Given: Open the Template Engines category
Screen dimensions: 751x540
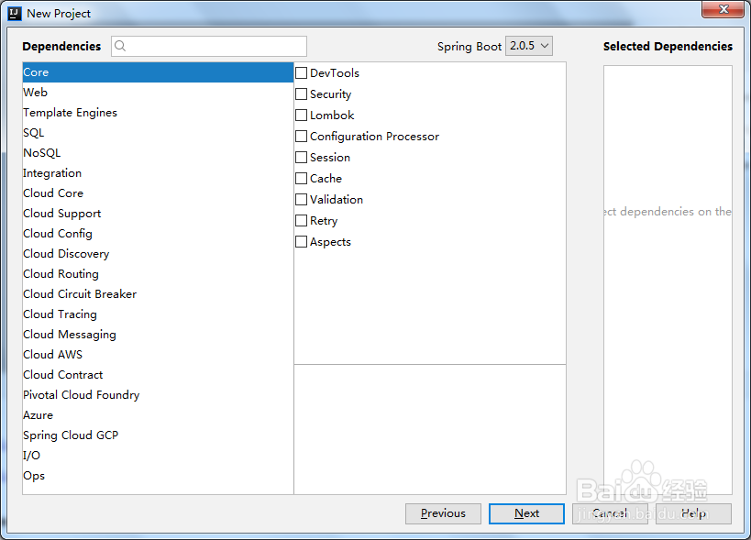Looking at the screenshot, I should point(158,113).
